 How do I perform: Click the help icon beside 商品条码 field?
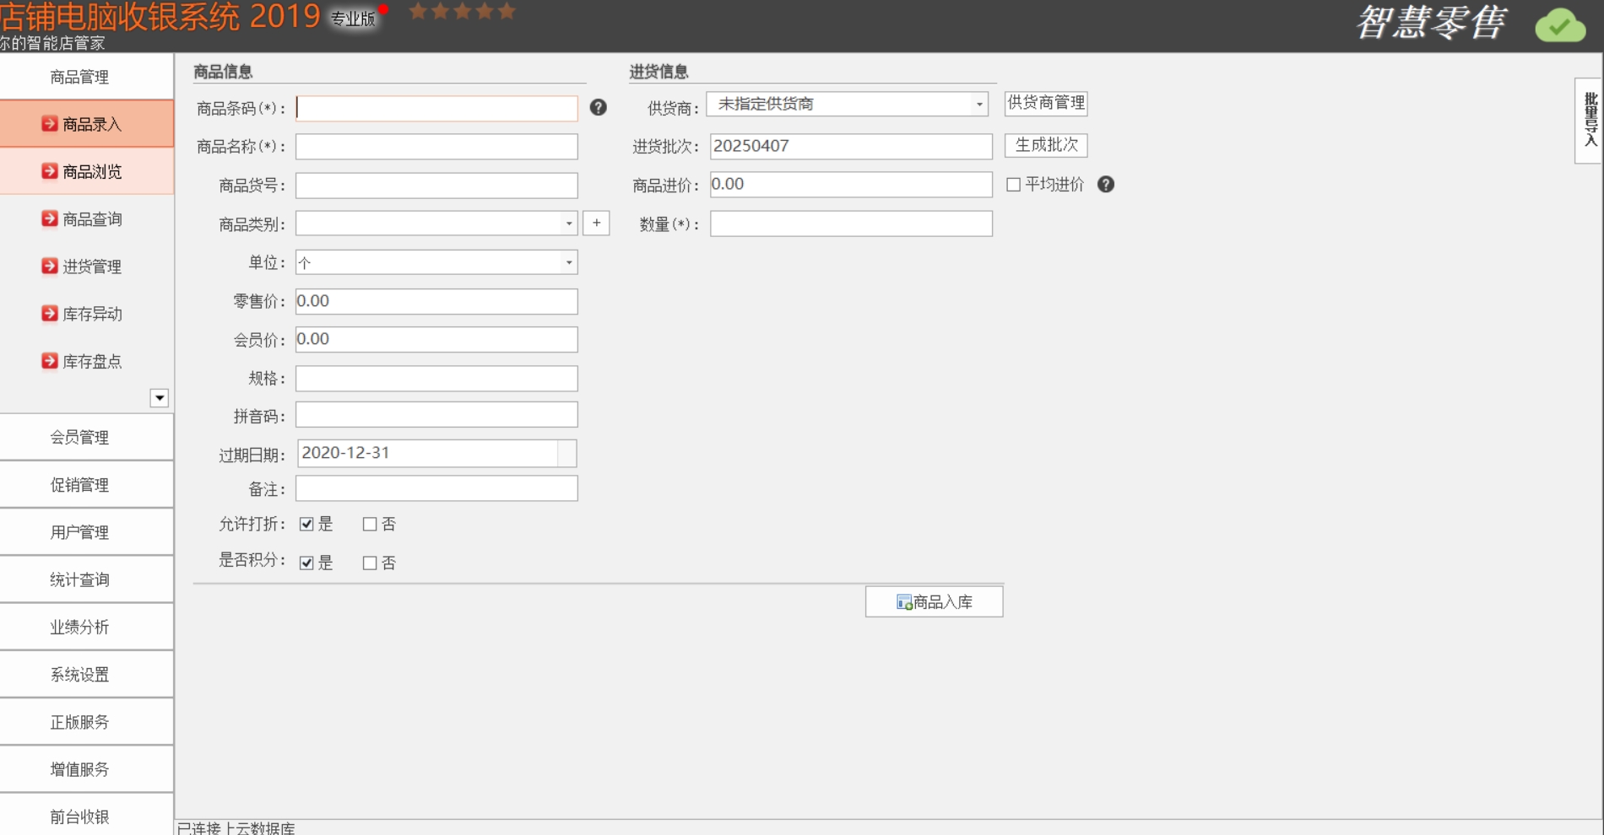coord(598,107)
